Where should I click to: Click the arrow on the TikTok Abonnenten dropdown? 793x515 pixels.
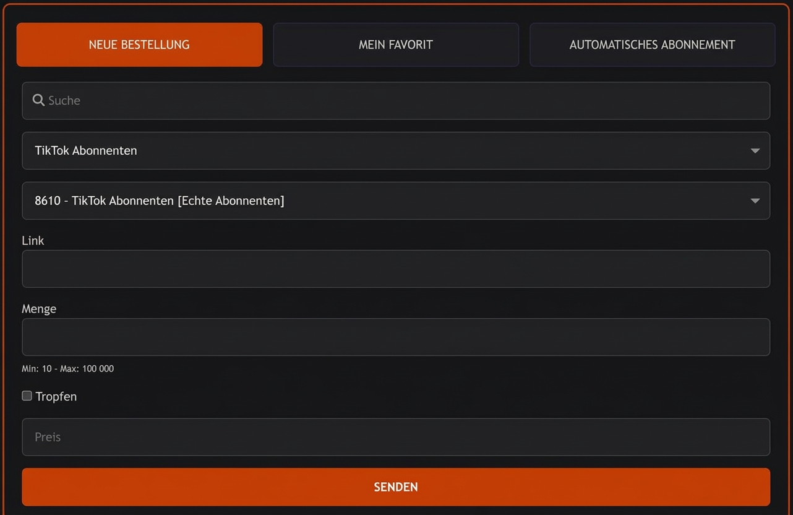pos(755,150)
